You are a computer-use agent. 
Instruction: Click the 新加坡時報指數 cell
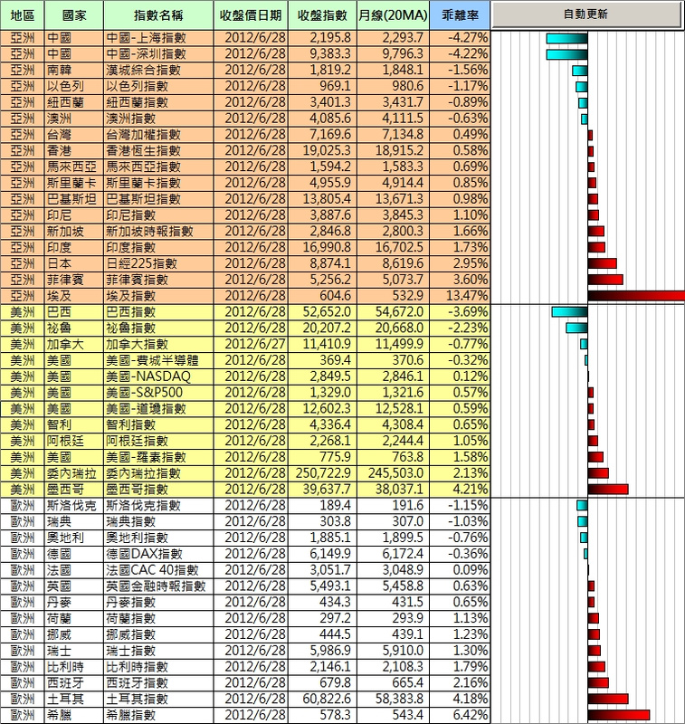(x=158, y=232)
